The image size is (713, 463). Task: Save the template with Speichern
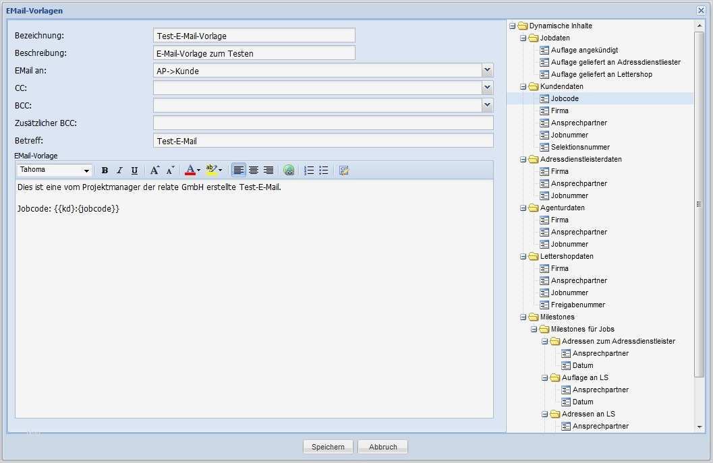point(328,447)
